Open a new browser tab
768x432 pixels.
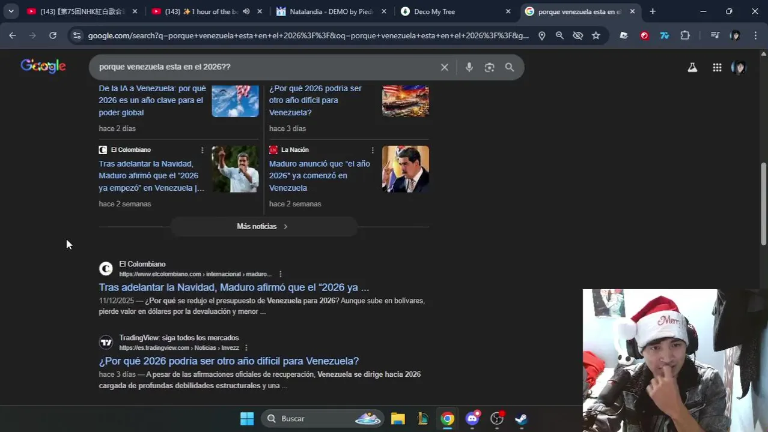click(x=653, y=11)
